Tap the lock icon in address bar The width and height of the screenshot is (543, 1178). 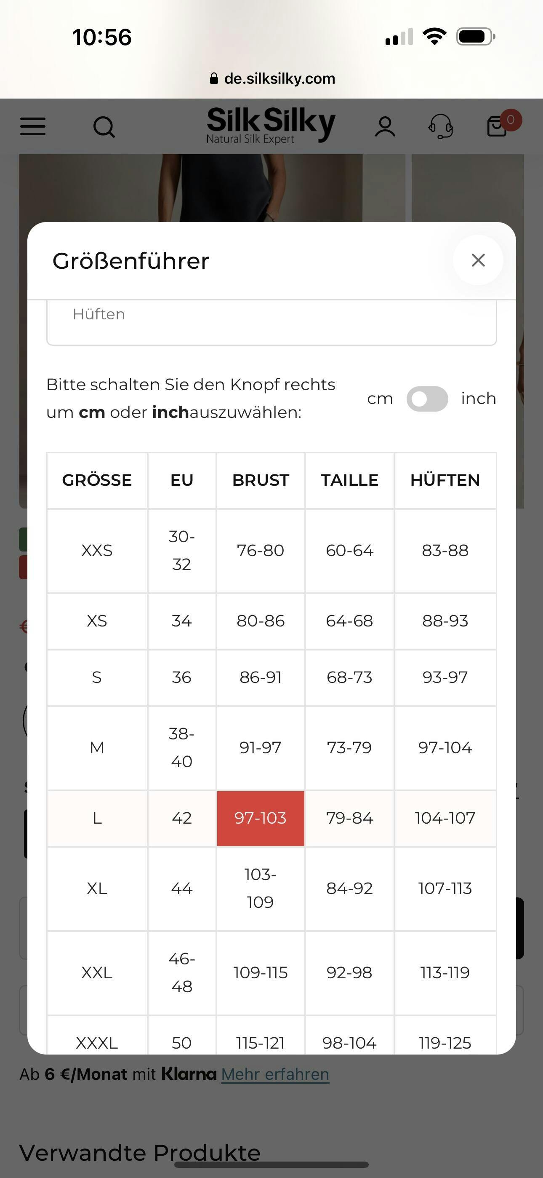tap(214, 79)
